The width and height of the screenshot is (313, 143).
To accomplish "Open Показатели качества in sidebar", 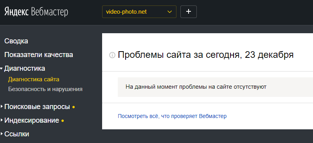I will pos(39,55).
